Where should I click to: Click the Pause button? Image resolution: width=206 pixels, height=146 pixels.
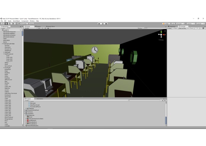click(103, 24)
